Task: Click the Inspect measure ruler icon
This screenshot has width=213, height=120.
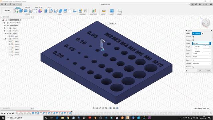Action: click(x=104, y=11)
